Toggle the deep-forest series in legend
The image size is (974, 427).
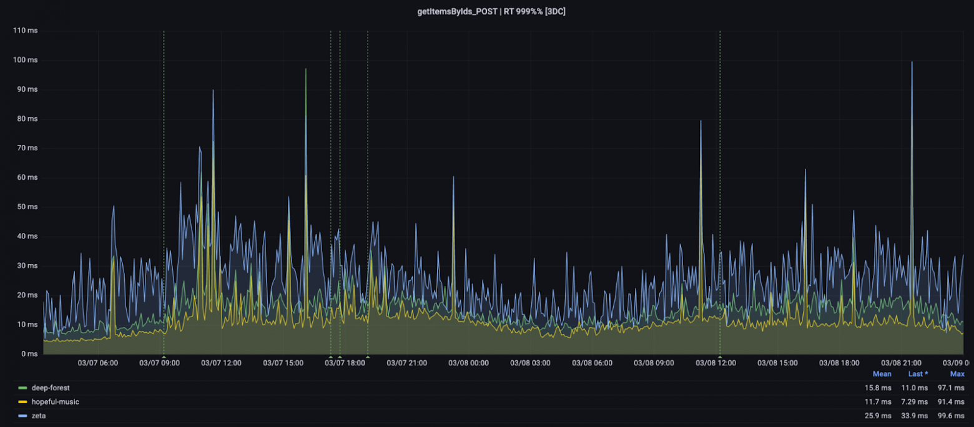(49, 388)
